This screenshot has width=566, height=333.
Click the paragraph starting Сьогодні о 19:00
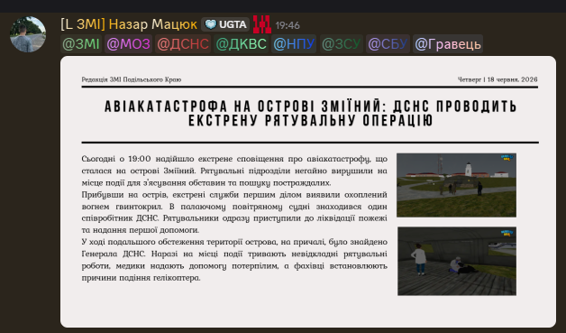tap(234, 171)
